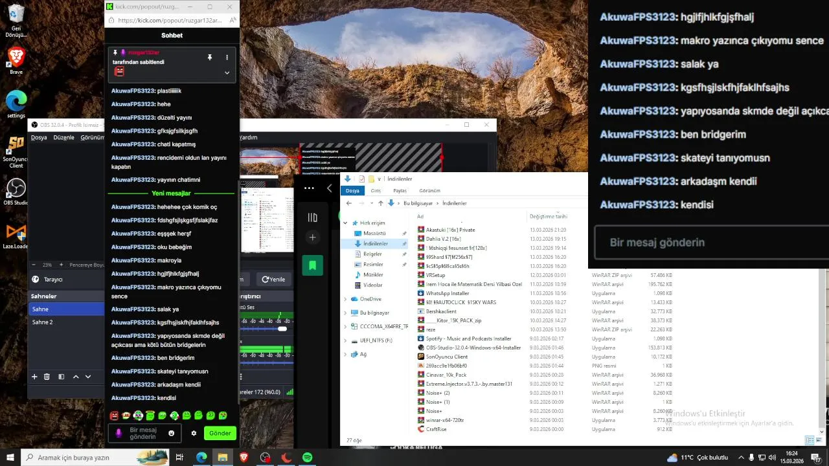Open Brave browser from the taskbar
The height and width of the screenshot is (466, 829).
point(244,458)
